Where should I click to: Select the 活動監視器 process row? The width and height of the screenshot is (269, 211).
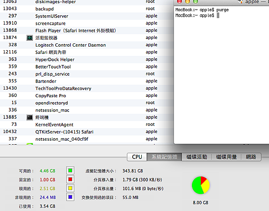(x=87, y=38)
